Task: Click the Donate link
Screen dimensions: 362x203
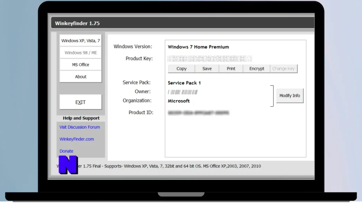Action: [66, 151]
